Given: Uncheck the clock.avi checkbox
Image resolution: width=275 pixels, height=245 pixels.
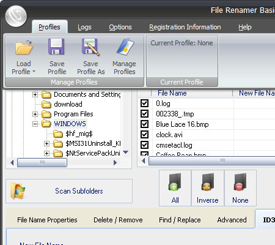Looking at the screenshot, I should click(x=144, y=134).
